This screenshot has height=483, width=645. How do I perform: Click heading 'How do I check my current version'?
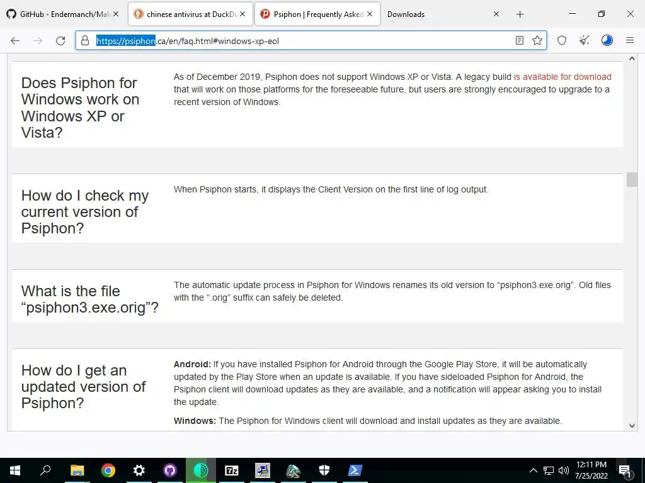85,211
